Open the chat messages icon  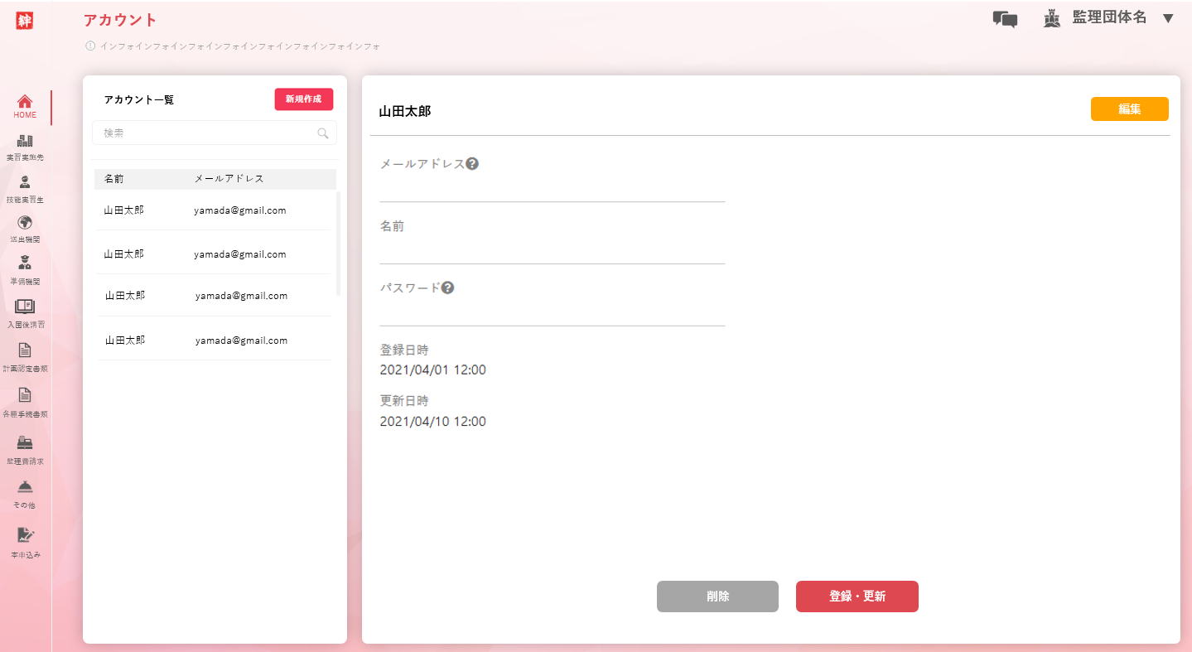coord(1005,19)
